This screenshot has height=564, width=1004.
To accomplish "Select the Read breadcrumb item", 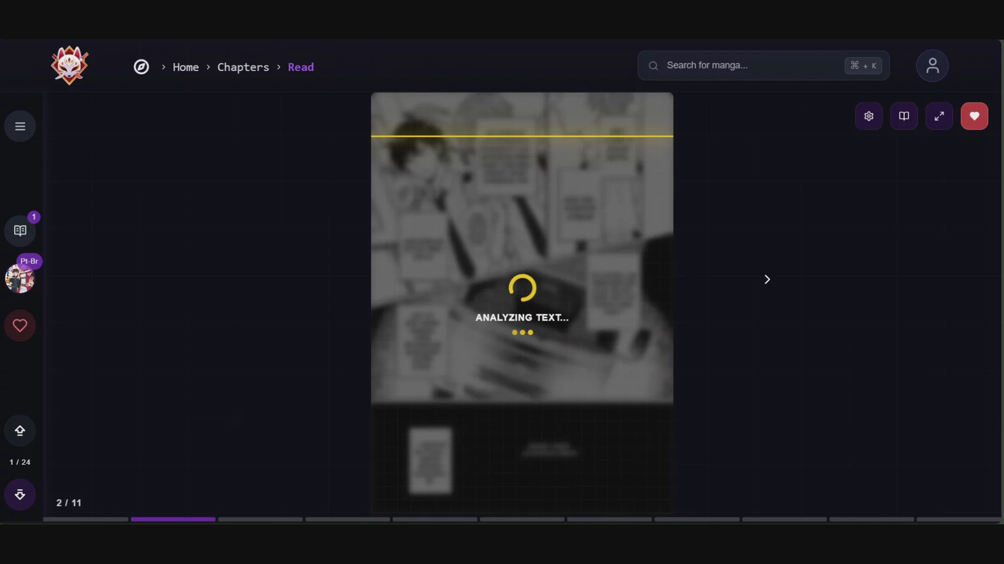I will [x=301, y=67].
